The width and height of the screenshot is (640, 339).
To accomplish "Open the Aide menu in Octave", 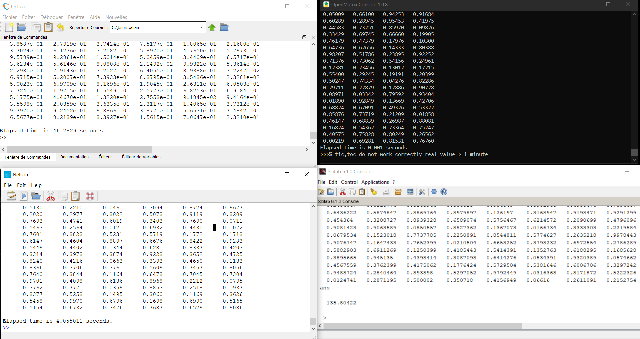I will pyautogui.click(x=95, y=17).
